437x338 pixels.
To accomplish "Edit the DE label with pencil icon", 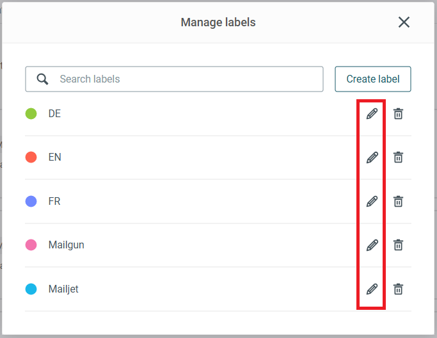I will pyautogui.click(x=372, y=114).
